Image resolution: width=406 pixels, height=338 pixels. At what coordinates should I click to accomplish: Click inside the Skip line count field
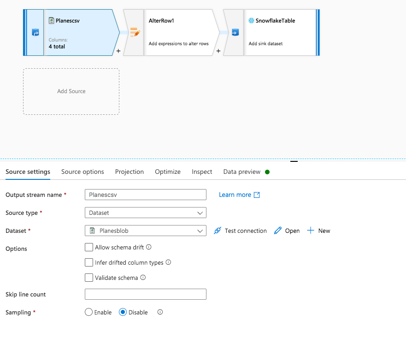(x=145, y=294)
